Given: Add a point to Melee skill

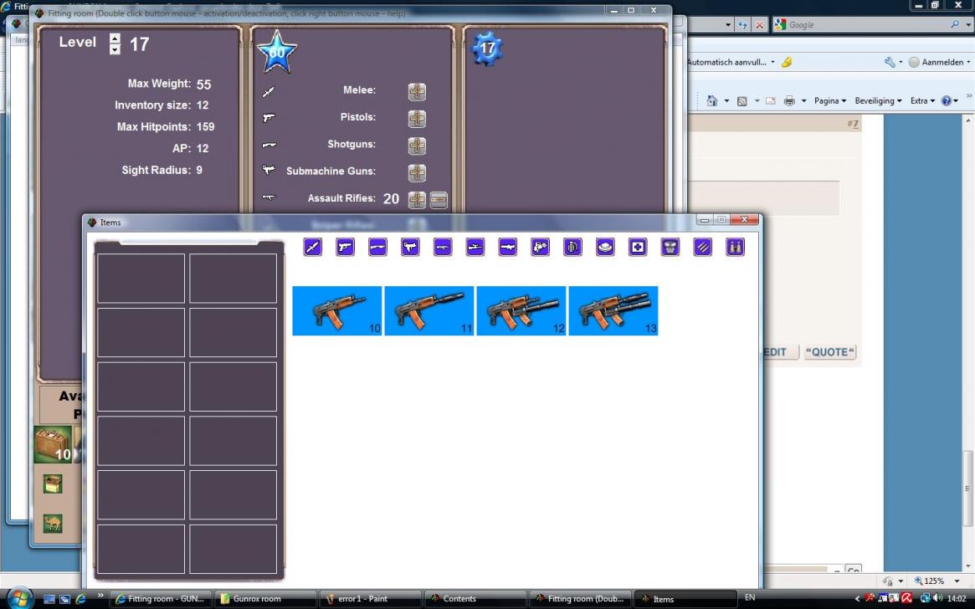Looking at the screenshot, I should point(417,91).
